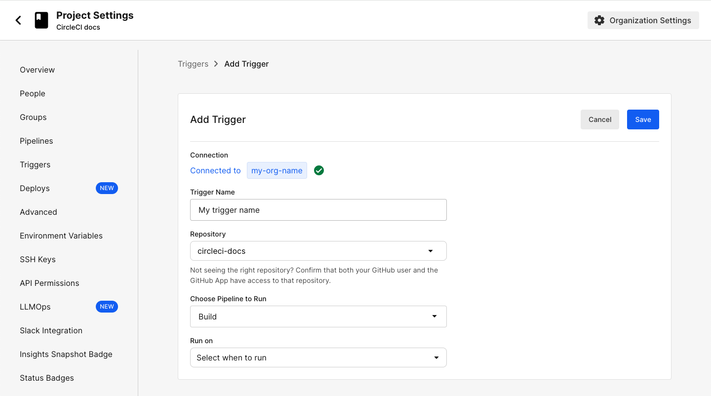The height and width of the screenshot is (396, 711).
Task: Save the new trigger
Action: pyautogui.click(x=643, y=119)
